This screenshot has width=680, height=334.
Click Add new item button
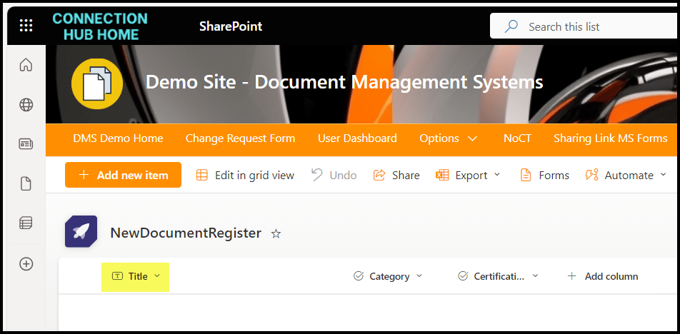tap(123, 175)
